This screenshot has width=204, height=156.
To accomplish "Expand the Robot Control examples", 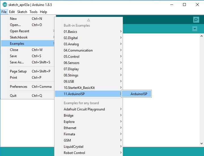I will point(89,153).
